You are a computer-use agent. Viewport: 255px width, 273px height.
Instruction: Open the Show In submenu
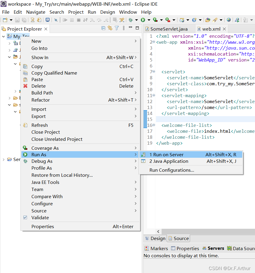tap(80, 57)
